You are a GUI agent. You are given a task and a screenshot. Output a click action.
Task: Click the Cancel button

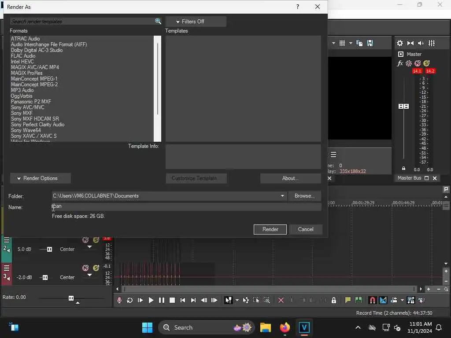point(306,229)
